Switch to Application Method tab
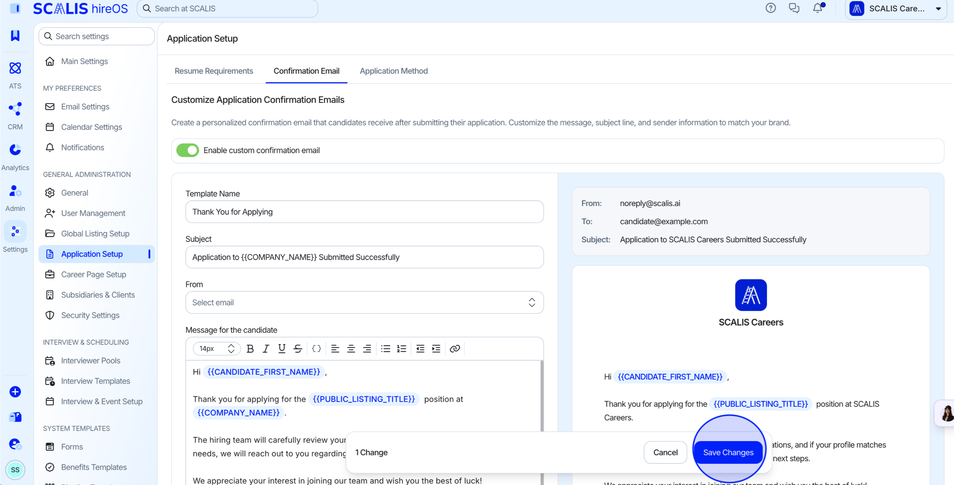Screen dimensions: 954x485 click(394, 71)
